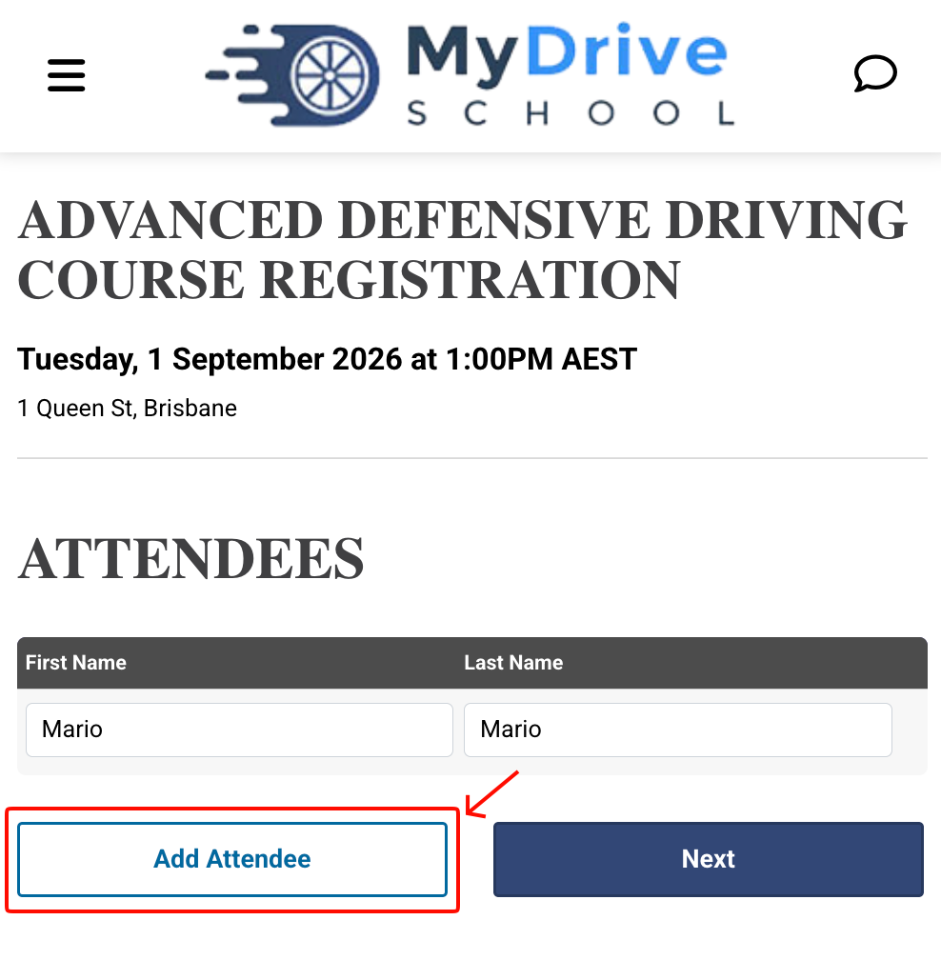Open the chat speech bubble icon
Viewport: 941px width, 960px height.
point(875,73)
